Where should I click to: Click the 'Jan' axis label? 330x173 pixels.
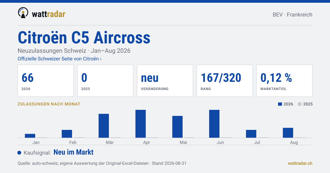(36, 142)
